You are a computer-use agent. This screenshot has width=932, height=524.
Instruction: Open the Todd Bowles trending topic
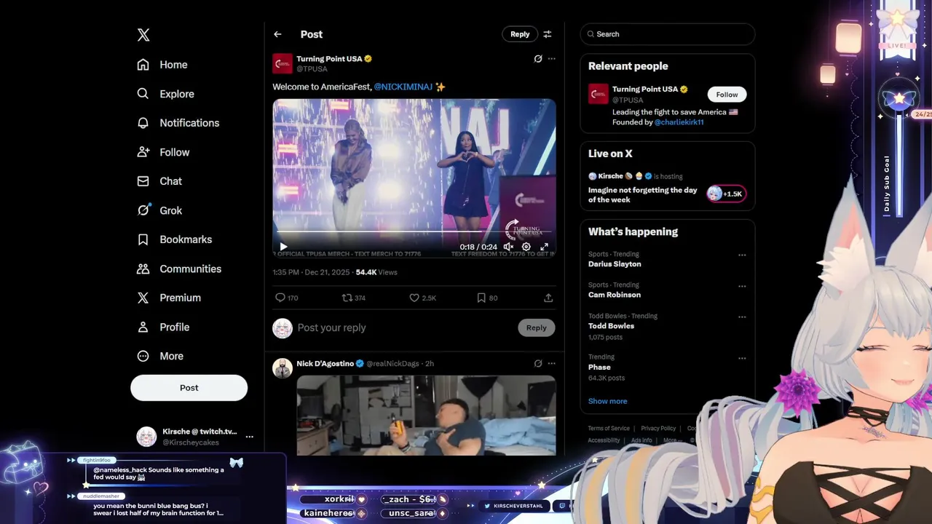click(x=611, y=326)
